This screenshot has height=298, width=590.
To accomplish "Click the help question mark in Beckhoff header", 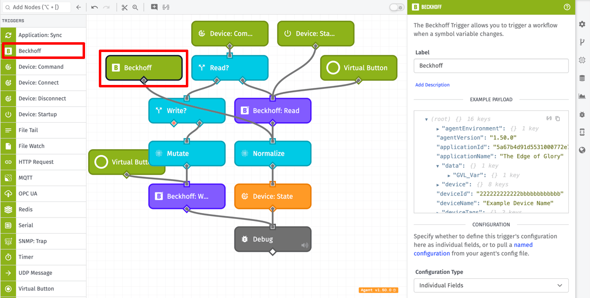I will pyautogui.click(x=567, y=7).
